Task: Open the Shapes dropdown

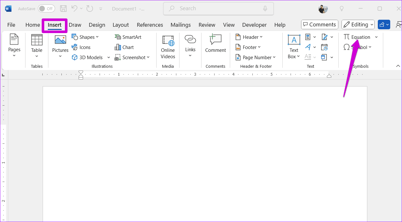Action: (86, 37)
